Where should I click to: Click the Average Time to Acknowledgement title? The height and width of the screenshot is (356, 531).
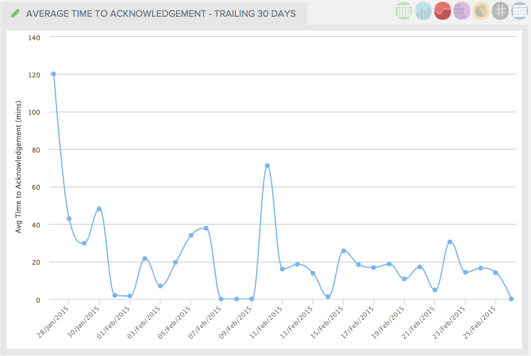[x=161, y=13]
